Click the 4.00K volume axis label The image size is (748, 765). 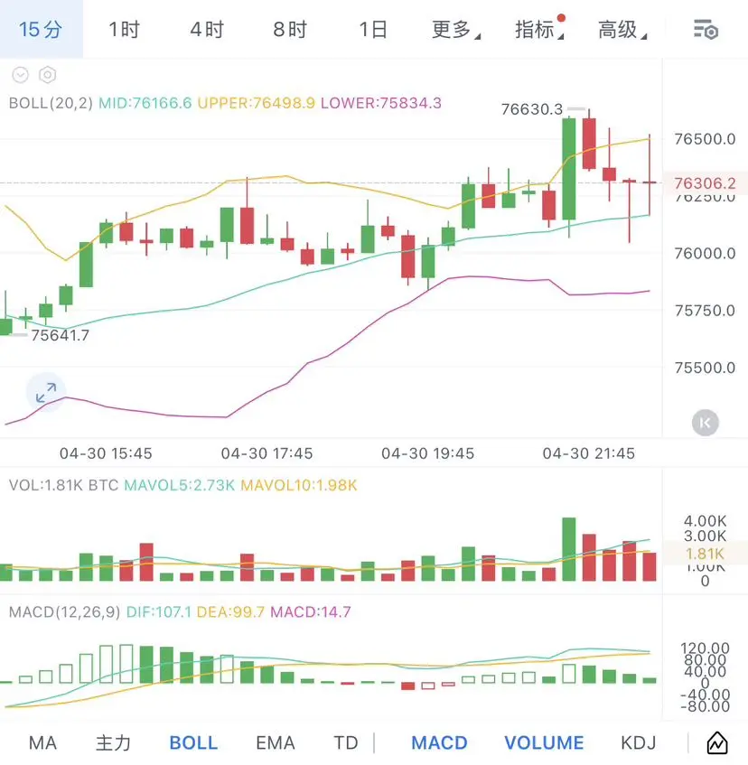pos(705,521)
